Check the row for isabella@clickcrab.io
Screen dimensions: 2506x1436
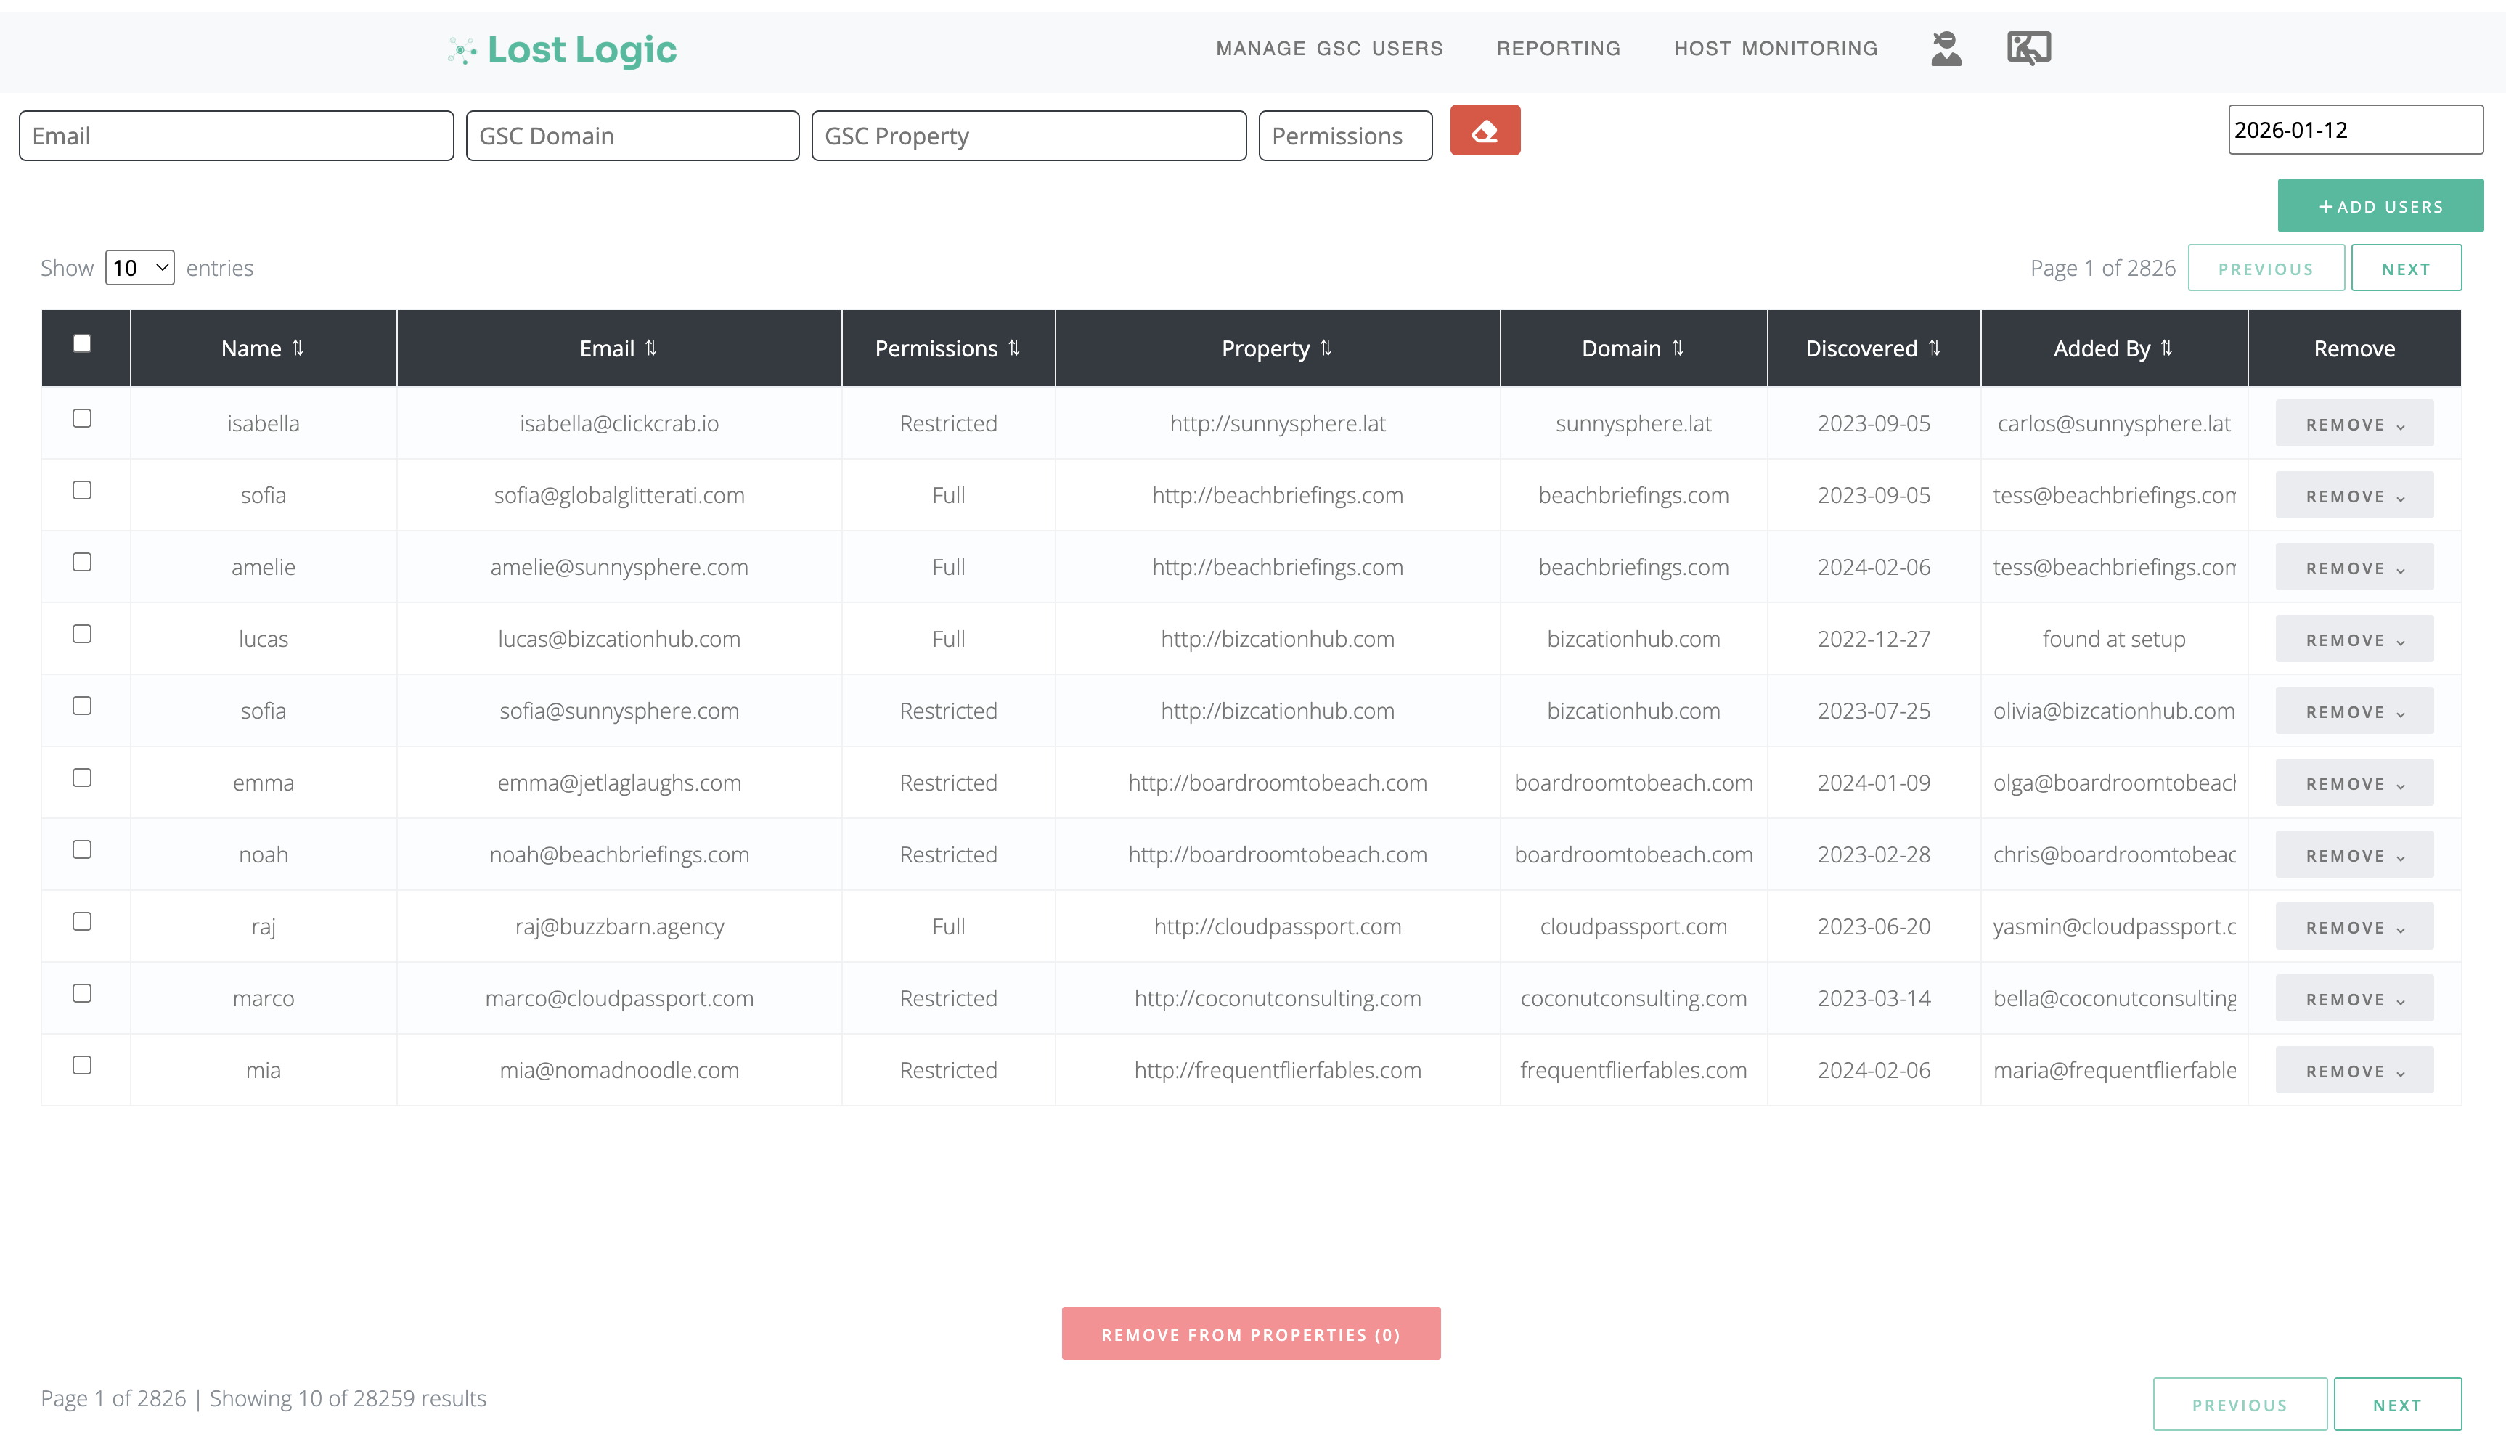click(x=83, y=418)
